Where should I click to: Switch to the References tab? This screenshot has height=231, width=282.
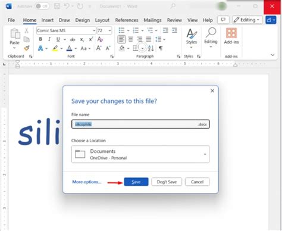click(127, 20)
